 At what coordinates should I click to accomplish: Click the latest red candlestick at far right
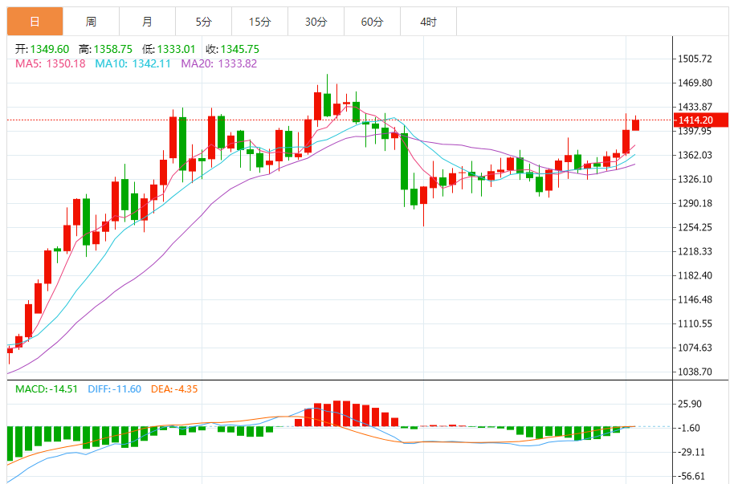[636, 125]
